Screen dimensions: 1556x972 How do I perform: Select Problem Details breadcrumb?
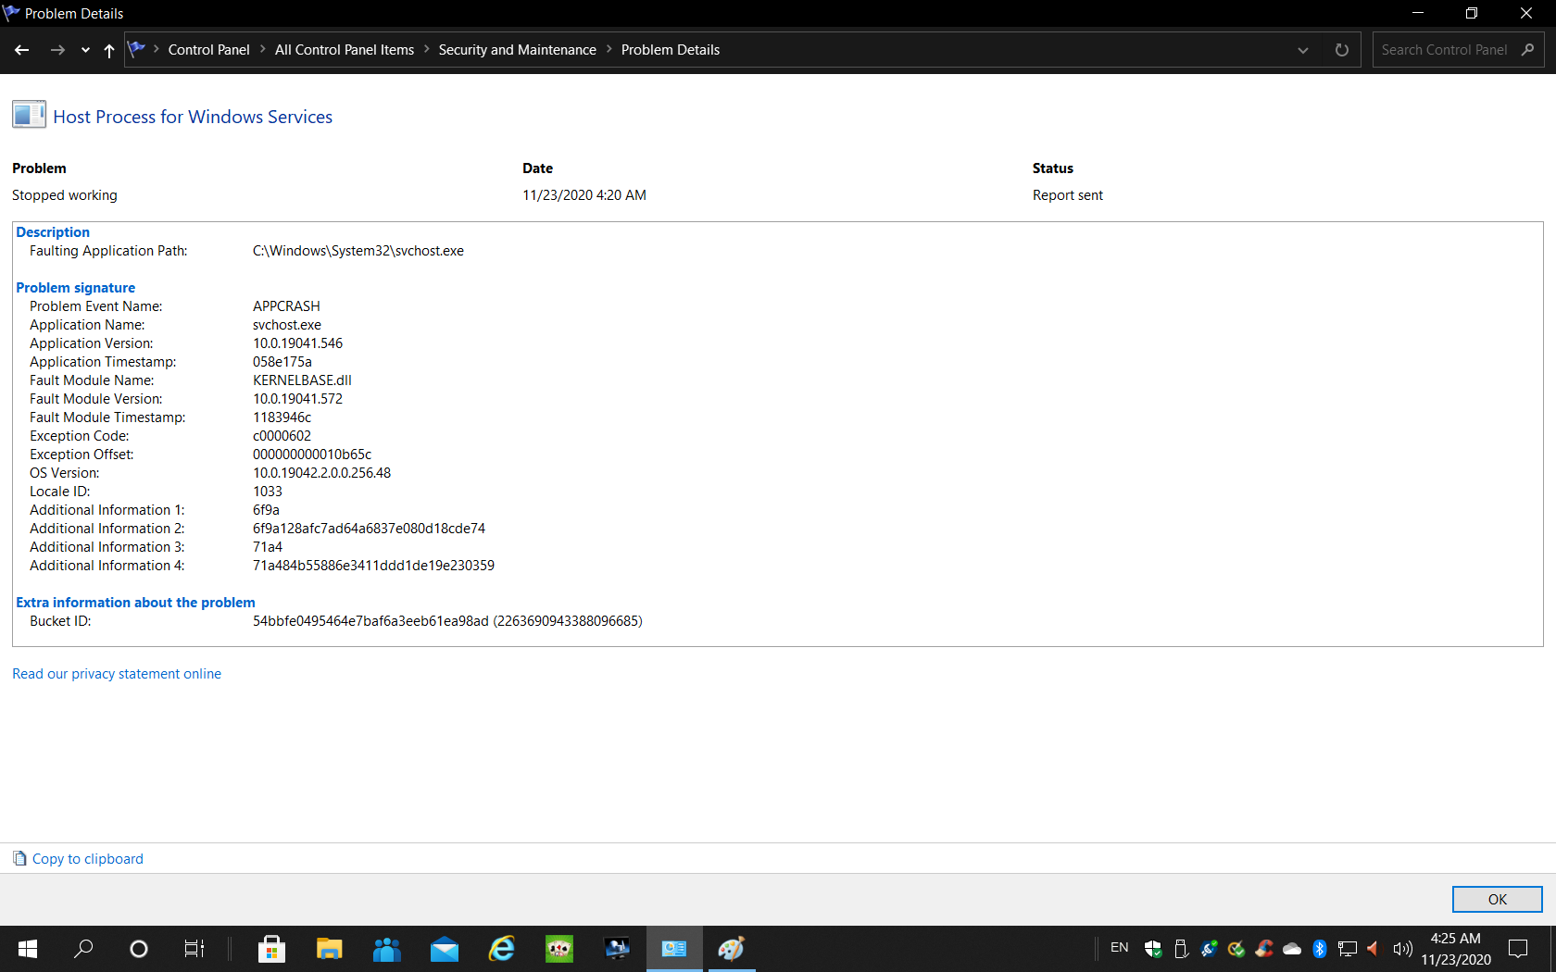(671, 50)
